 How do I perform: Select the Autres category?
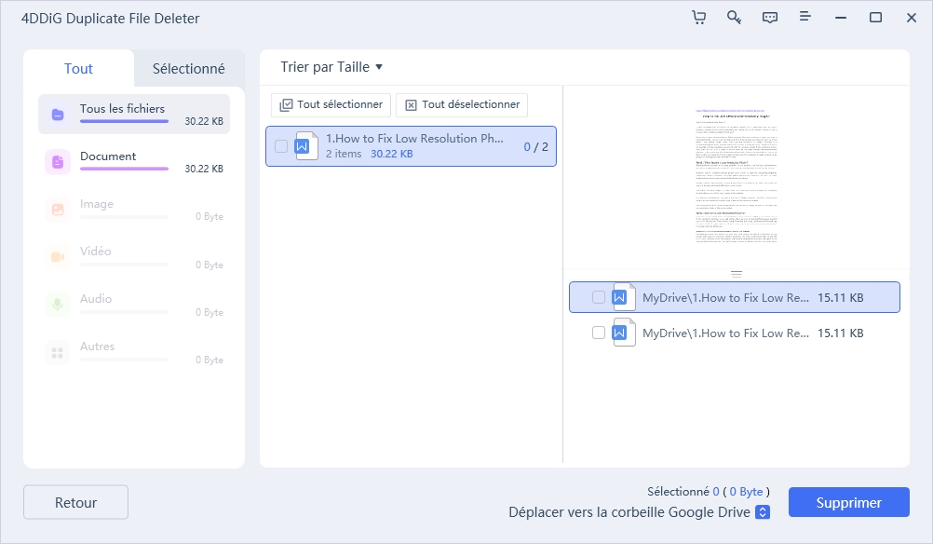pos(134,352)
